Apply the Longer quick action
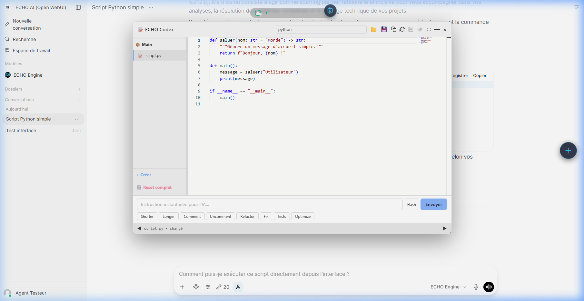The image size is (584, 301). (x=169, y=217)
